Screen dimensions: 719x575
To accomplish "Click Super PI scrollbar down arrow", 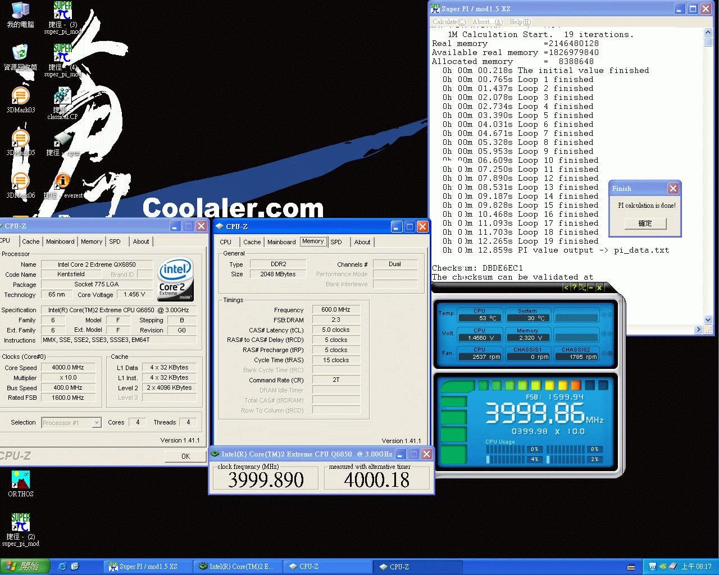I will (708, 320).
